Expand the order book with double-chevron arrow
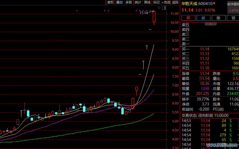 [x=210, y=24]
